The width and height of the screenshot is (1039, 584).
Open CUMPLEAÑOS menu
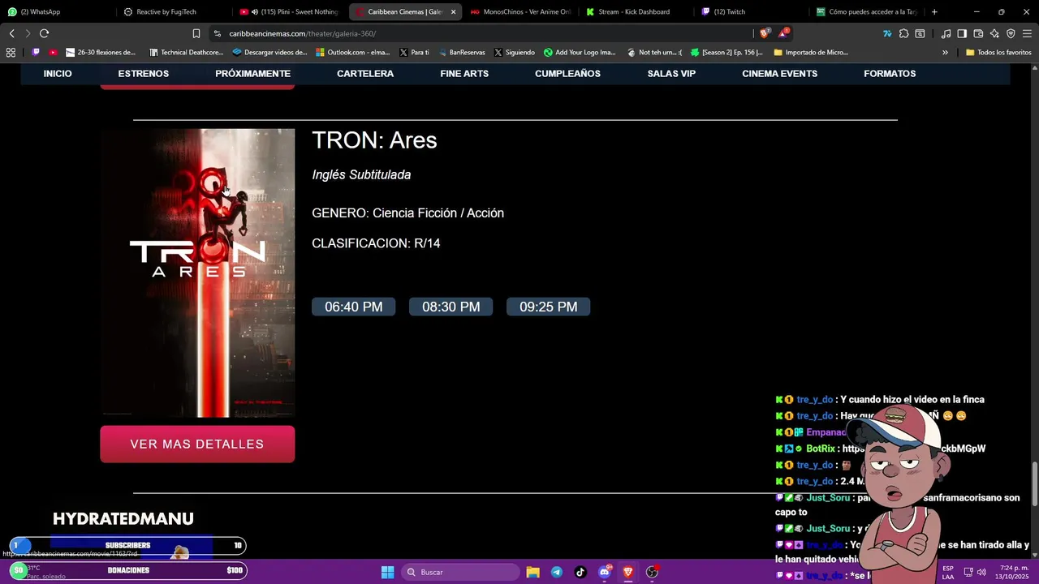coord(567,73)
